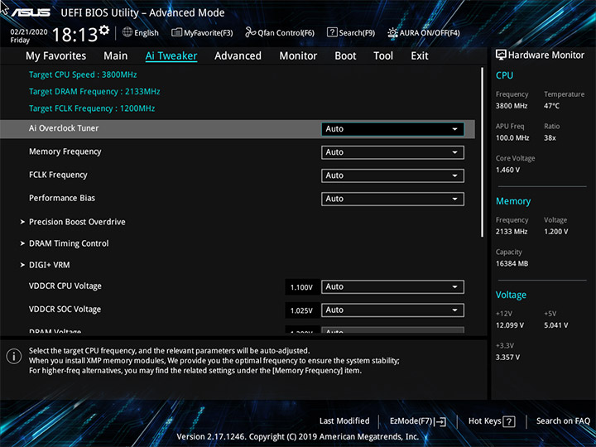Viewport: 596px width, 447px height.
Task: Switch to EzMode(F7)
Action: tap(418, 421)
